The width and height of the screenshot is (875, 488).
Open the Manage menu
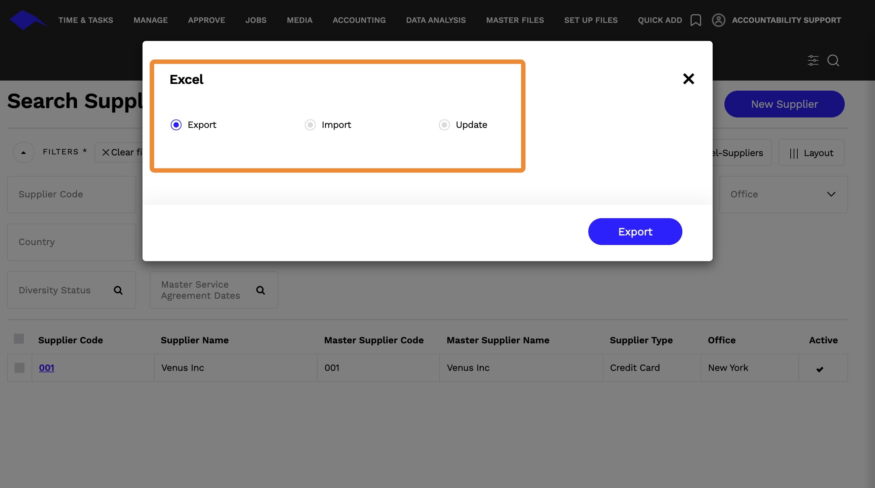(x=151, y=20)
